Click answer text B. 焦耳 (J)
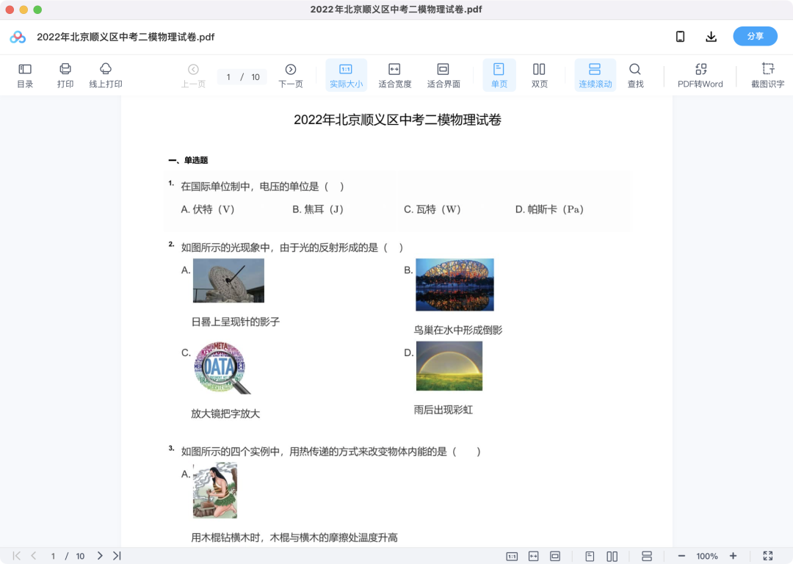This screenshot has width=793, height=564. [318, 209]
